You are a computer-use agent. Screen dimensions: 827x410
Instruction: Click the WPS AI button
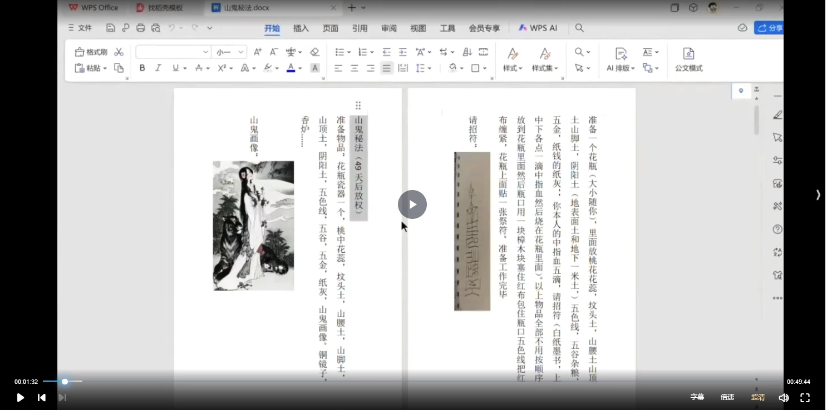pyautogui.click(x=538, y=28)
